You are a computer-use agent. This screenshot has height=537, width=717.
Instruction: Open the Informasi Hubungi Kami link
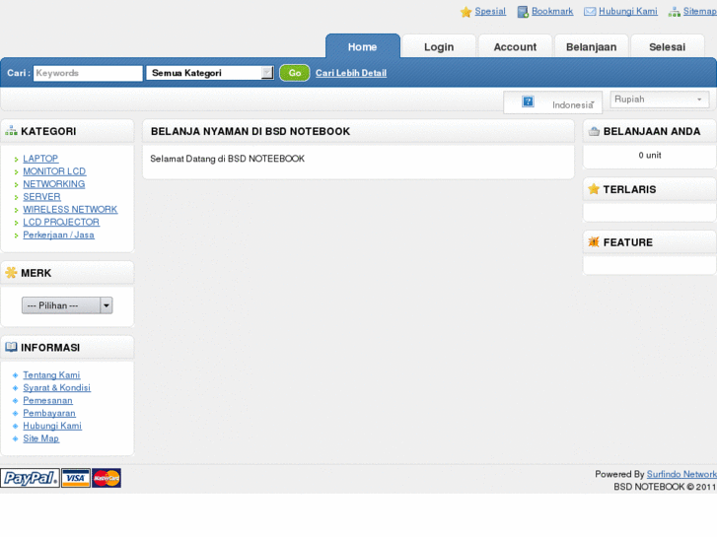(52, 426)
